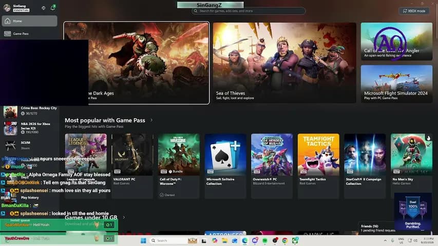Open Play history in sidebar
This screenshot has width=438, height=246.
tap(30, 197)
